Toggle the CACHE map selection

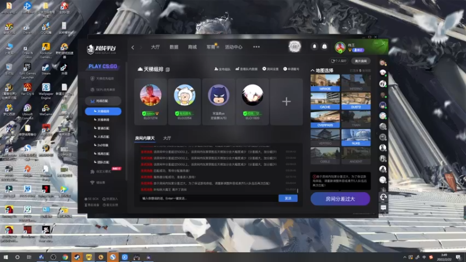325,101
